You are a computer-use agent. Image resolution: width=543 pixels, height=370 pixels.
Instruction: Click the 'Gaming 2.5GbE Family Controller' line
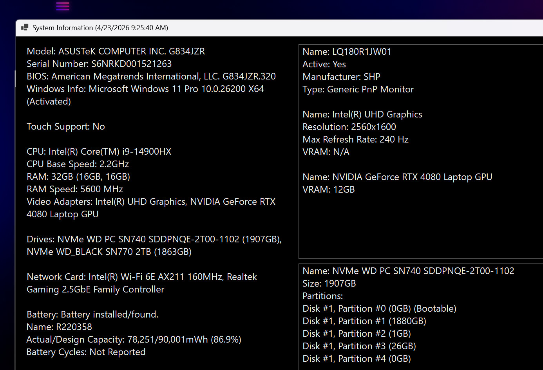coord(96,289)
